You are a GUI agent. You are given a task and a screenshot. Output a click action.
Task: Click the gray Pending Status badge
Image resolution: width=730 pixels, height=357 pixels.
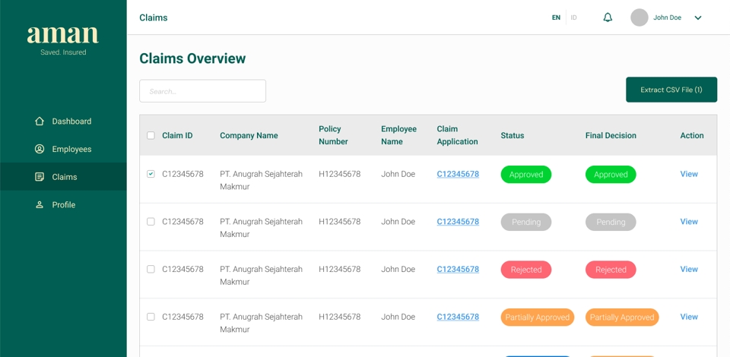coord(526,223)
